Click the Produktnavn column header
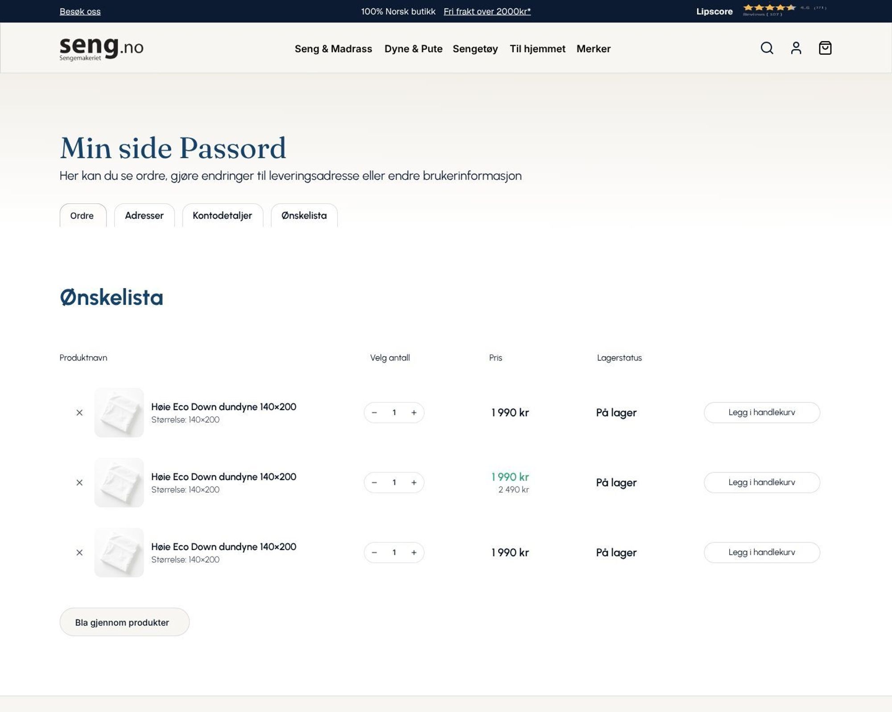This screenshot has width=892, height=712. [x=83, y=358]
